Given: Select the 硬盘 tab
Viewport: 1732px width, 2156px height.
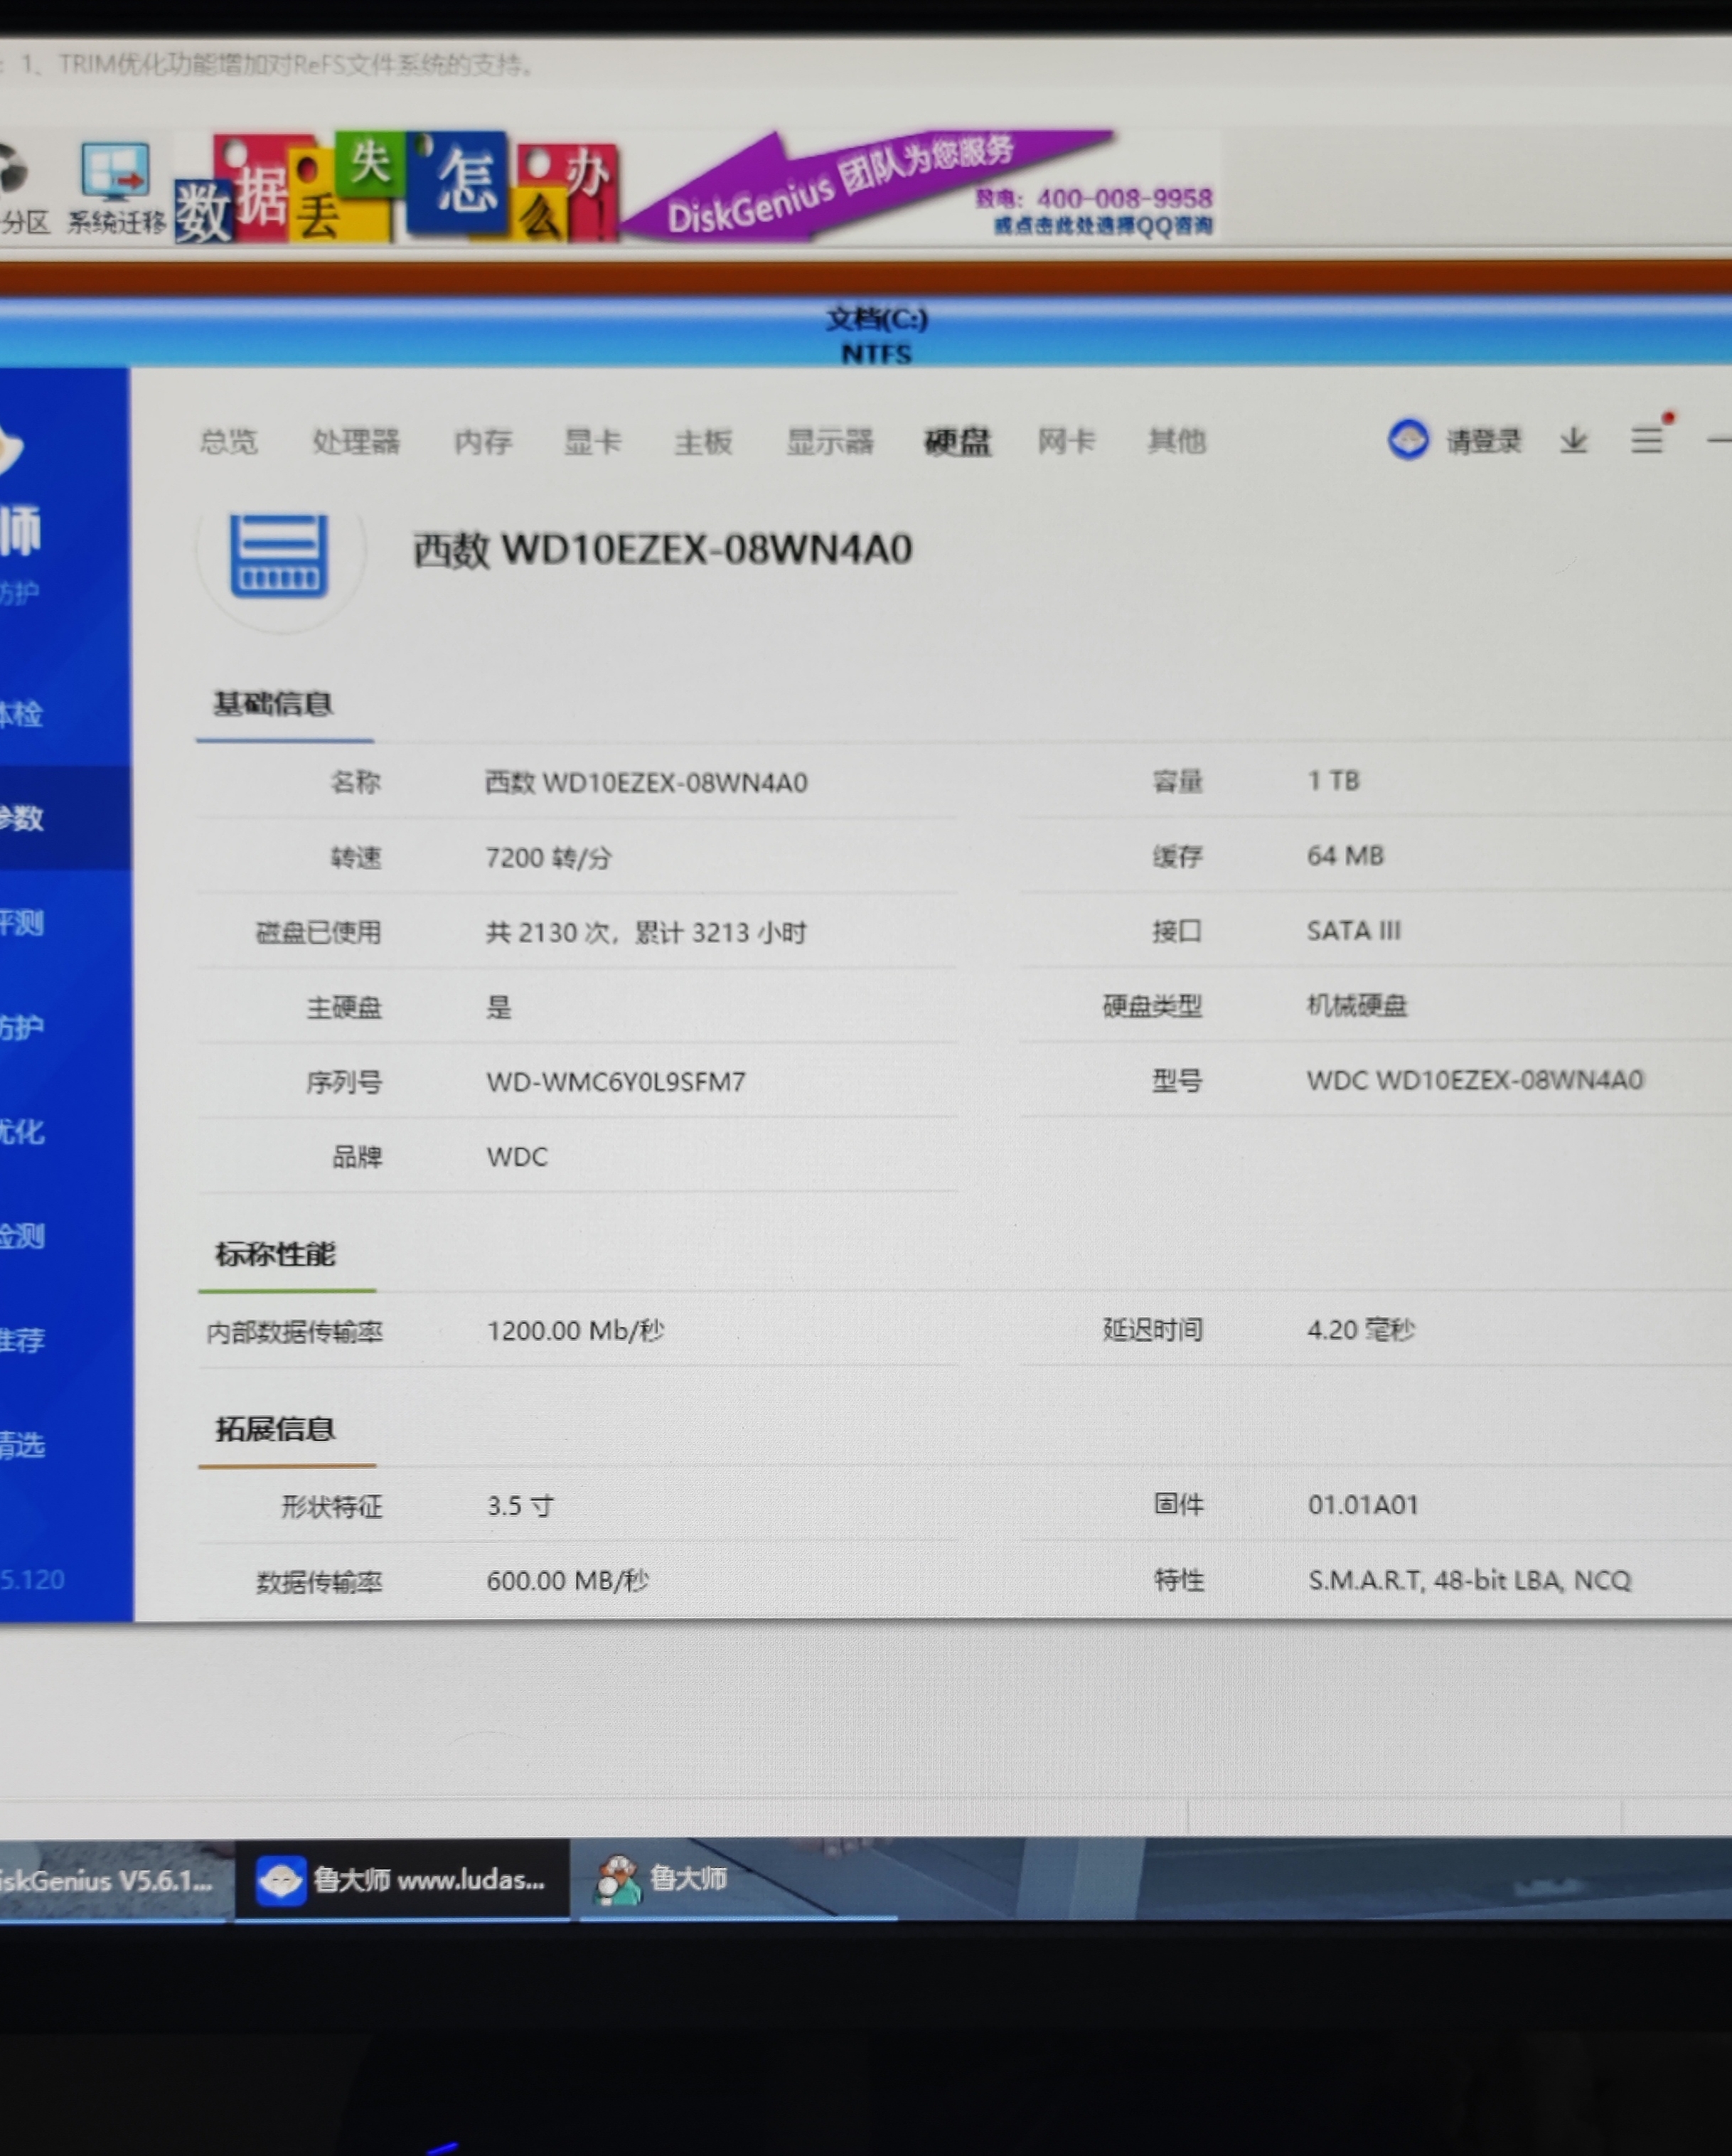Looking at the screenshot, I should pyautogui.click(x=957, y=441).
